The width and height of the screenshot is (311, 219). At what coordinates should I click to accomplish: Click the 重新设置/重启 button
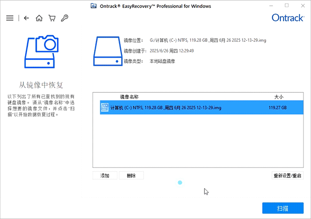[287, 175]
